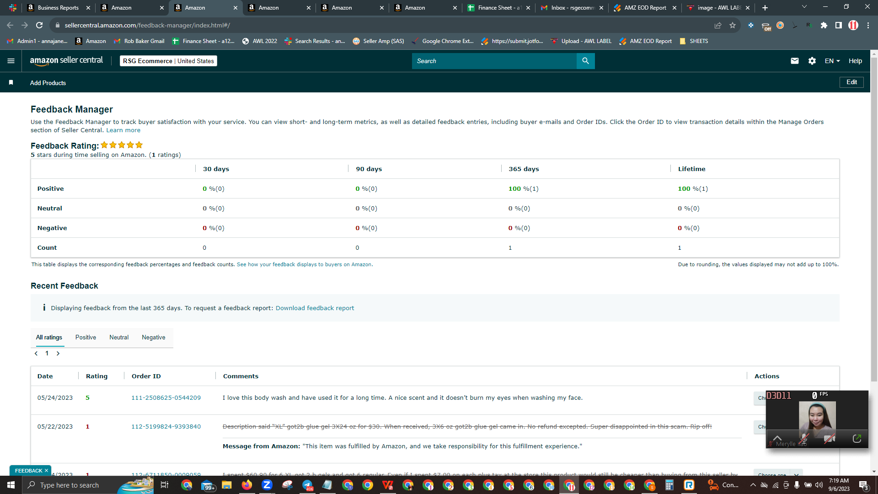Open the SHEETS bookmark folder

tap(694, 41)
